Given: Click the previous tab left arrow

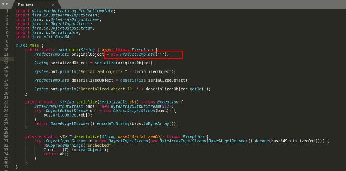Looking at the screenshot, I should (3, 4).
